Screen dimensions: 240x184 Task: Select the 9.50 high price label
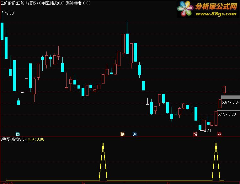tap(10, 14)
